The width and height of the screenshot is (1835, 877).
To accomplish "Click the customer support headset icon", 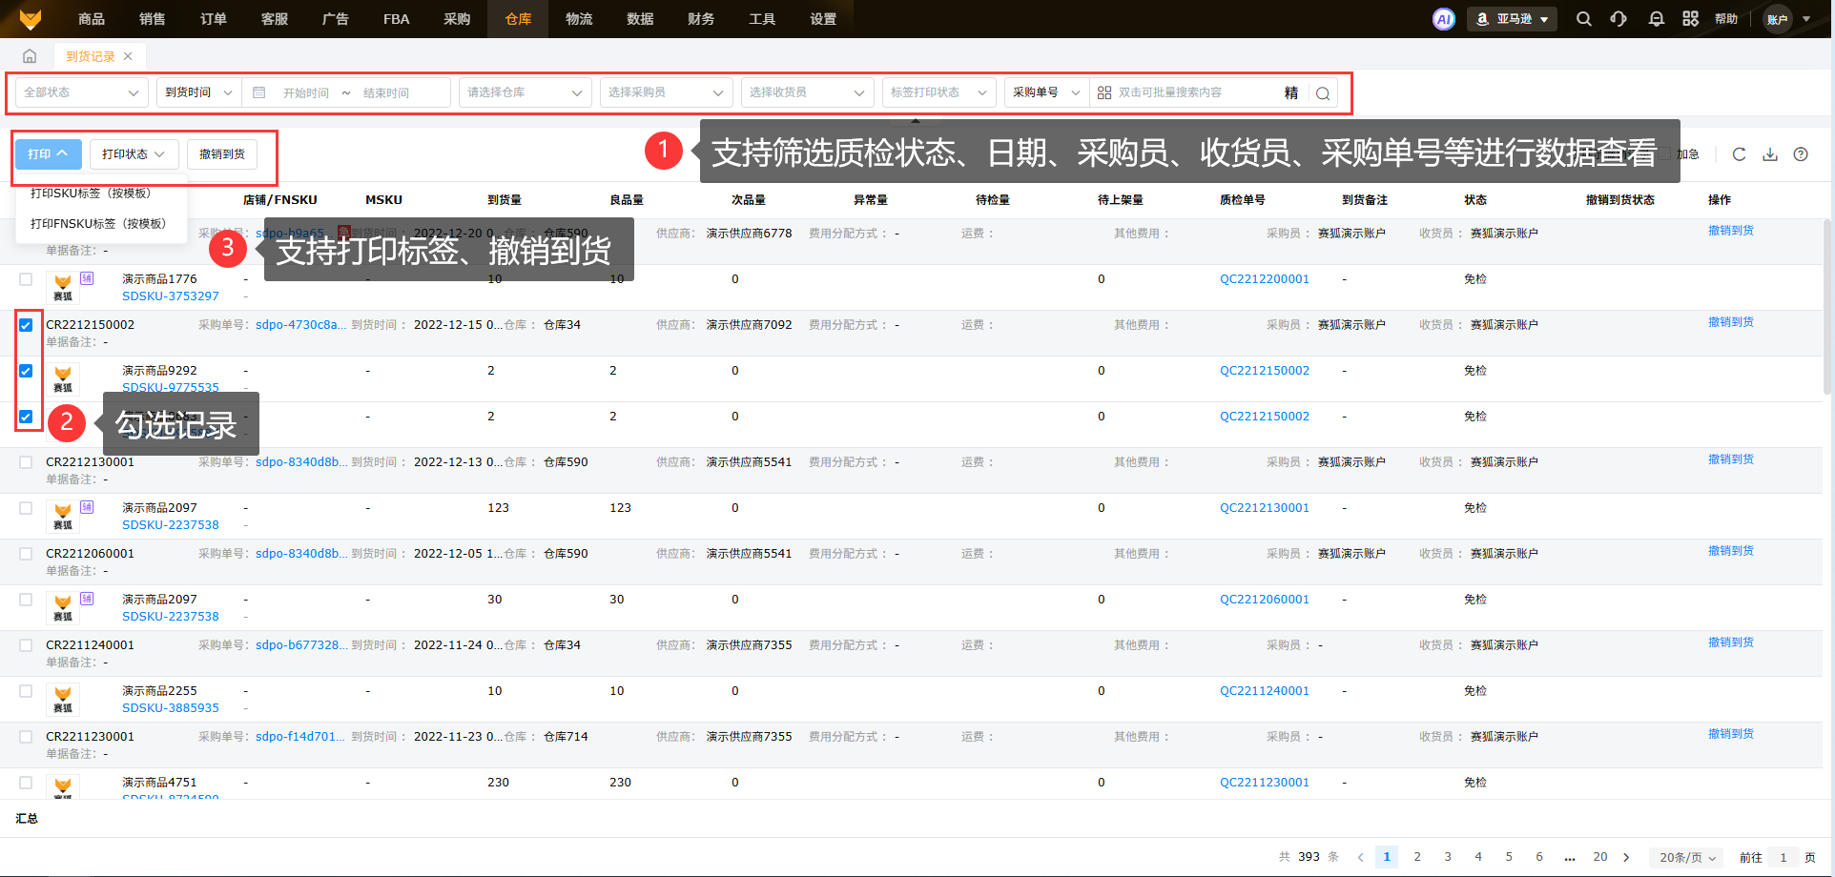I will [1619, 19].
